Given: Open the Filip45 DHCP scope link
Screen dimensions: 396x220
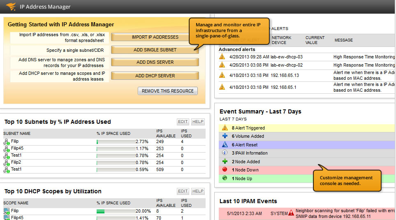Looking at the screenshot, I should [x=17, y=218].
